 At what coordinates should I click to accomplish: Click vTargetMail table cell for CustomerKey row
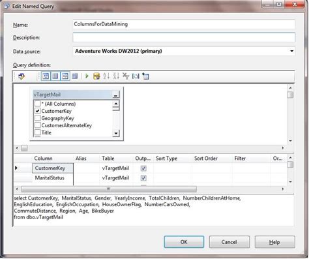[116, 168]
